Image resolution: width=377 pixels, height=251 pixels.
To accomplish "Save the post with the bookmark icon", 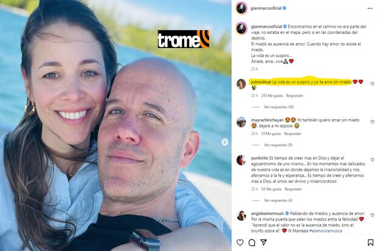I will (370, 242).
